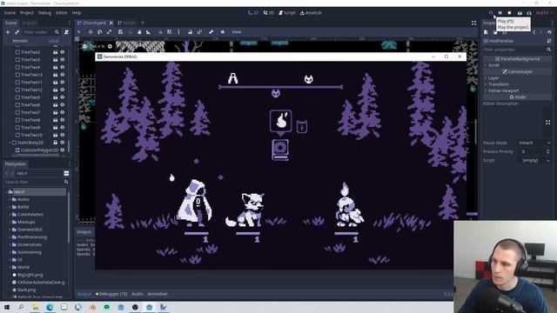The image size is (557, 313).
Task: Click the lock selected node icon in toolbar
Action: click(x=190, y=32)
